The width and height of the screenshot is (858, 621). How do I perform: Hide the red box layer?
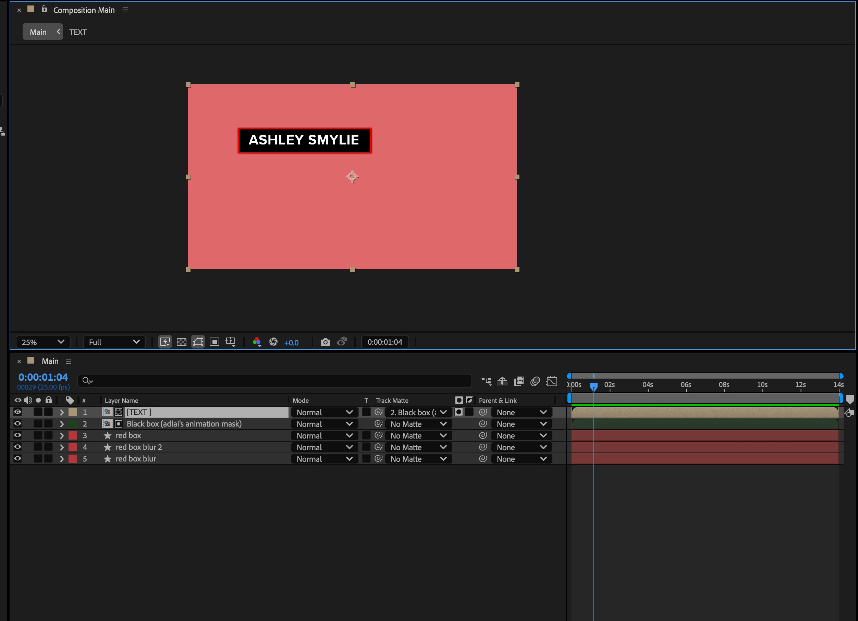[17, 435]
